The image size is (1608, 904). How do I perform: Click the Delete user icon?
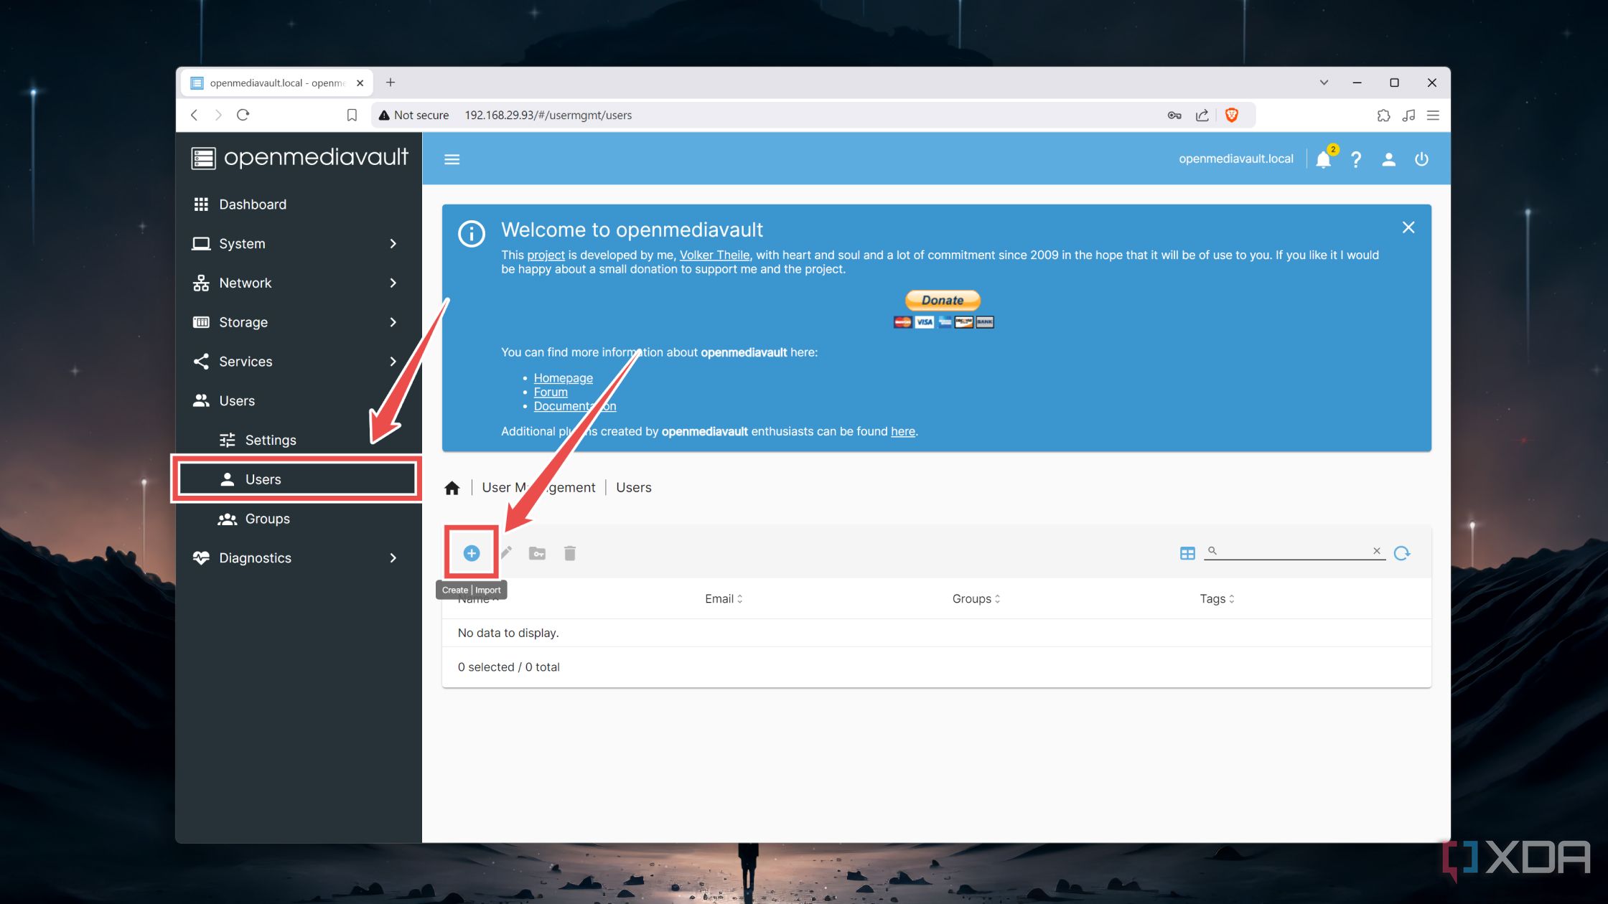click(570, 552)
